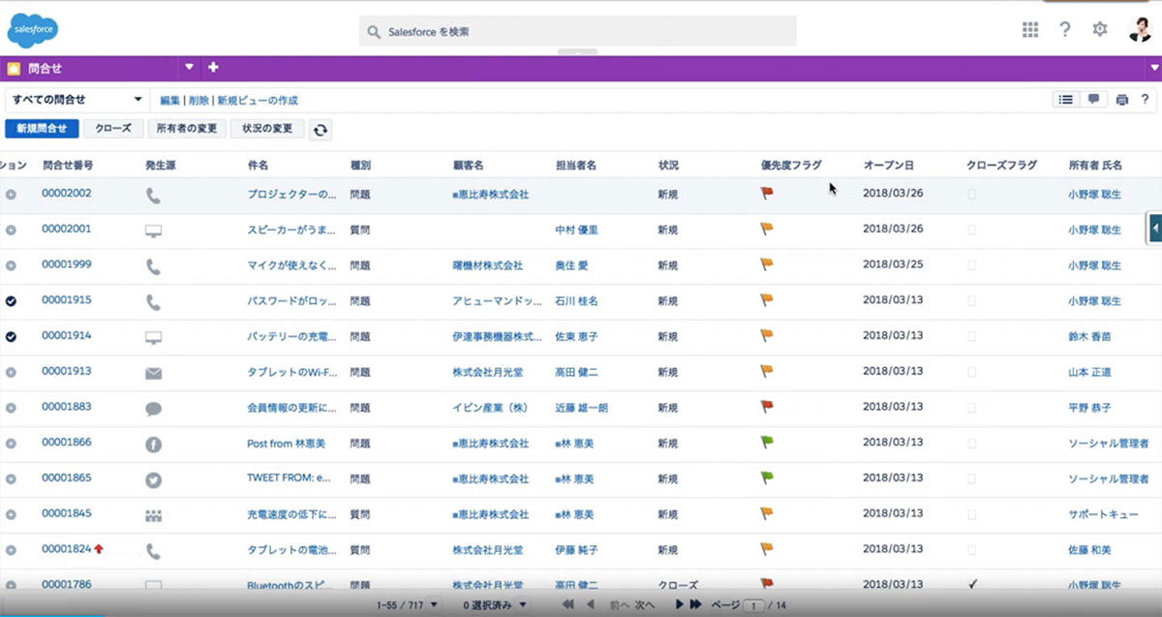Select row 00001913 with its circle toggle
This screenshot has width=1162, height=617.
(11, 372)
